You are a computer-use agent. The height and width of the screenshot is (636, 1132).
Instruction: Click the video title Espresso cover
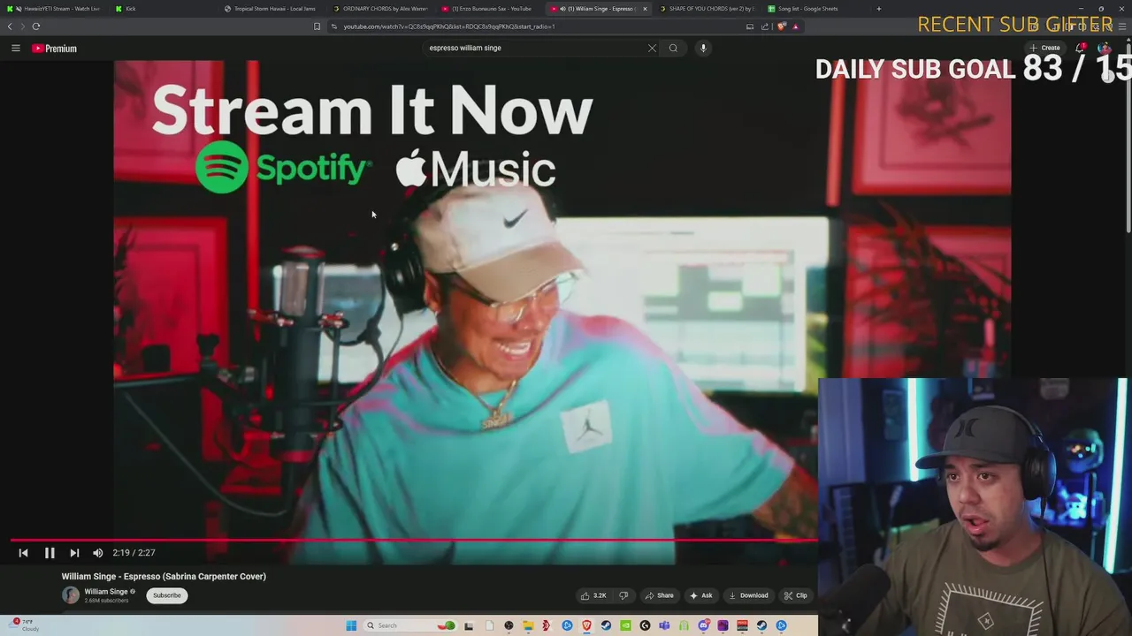[x=164, y=576]
